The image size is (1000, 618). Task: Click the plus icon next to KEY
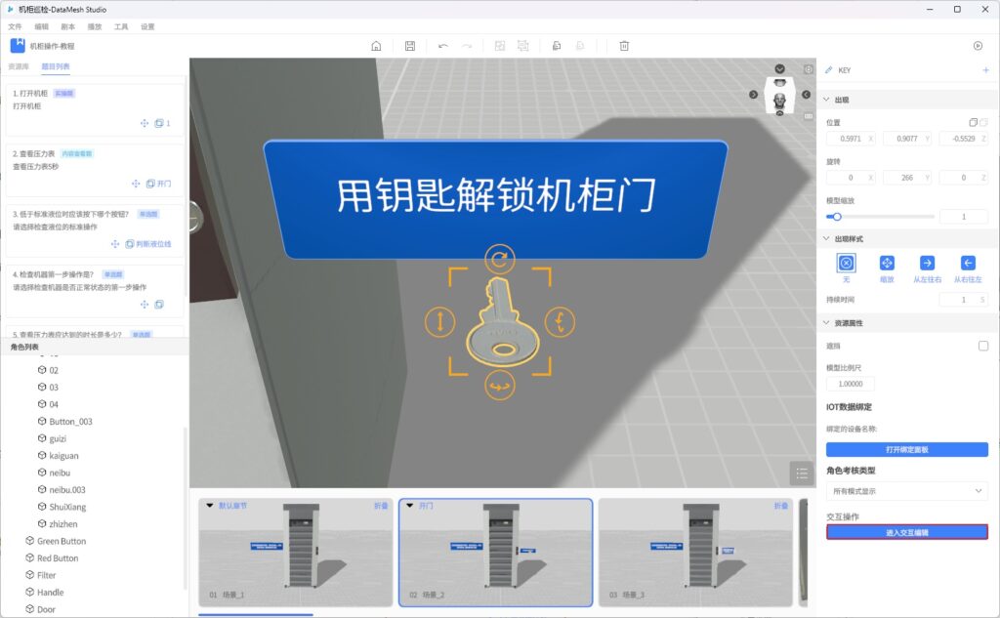pyautogui.click(x=985, y=70)
